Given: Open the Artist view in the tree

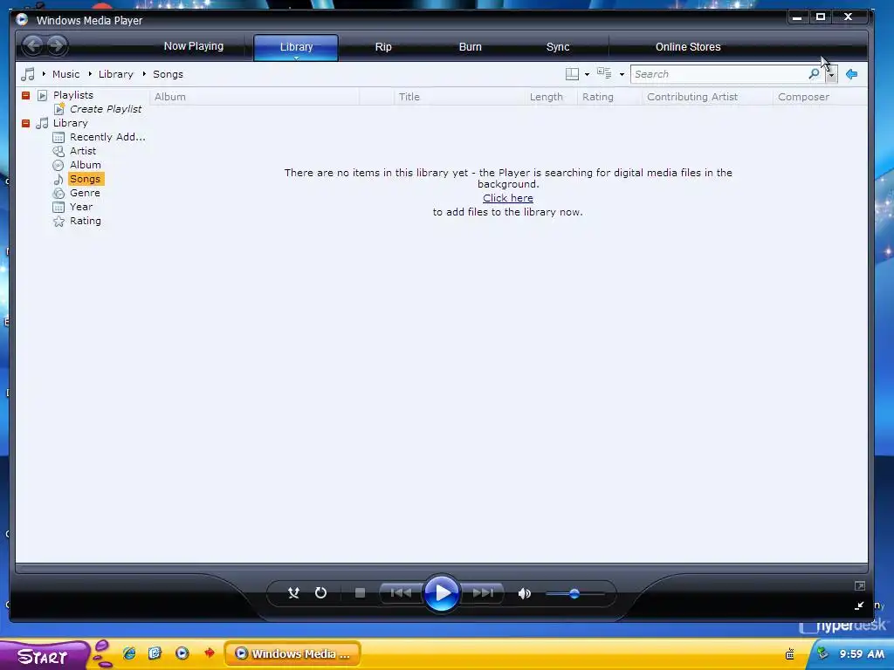Looking at the screenshot, I should (x=83, y=151).
